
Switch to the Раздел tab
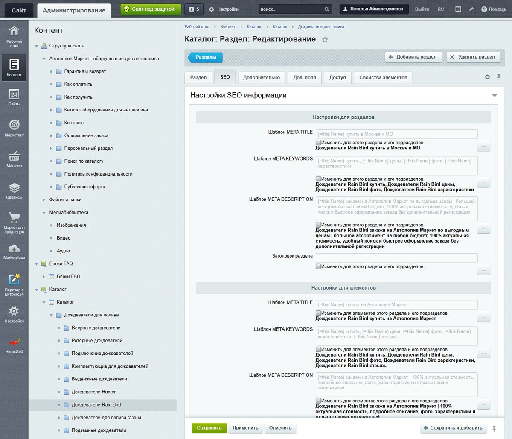click(x=198, y=77)
